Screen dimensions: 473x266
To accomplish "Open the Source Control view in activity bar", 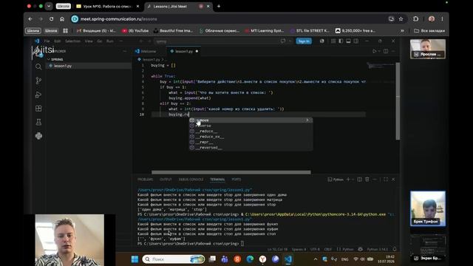I will coord(38,81).
